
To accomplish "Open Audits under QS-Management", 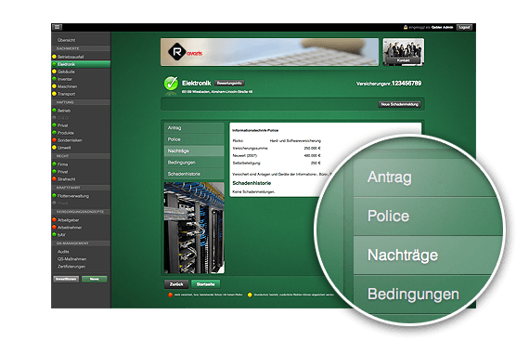I will 63,252.
